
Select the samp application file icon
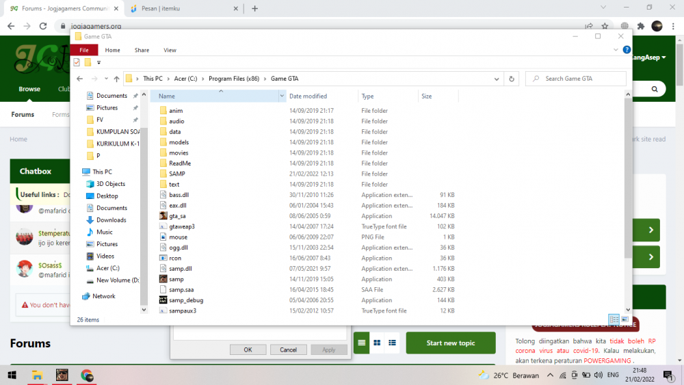pos(163,279)
